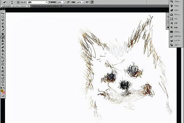Viewport: 184px width, 123px height.
Task: Select the Eyedropper tool
Action: pyautogui.click(x=3, y=30)
